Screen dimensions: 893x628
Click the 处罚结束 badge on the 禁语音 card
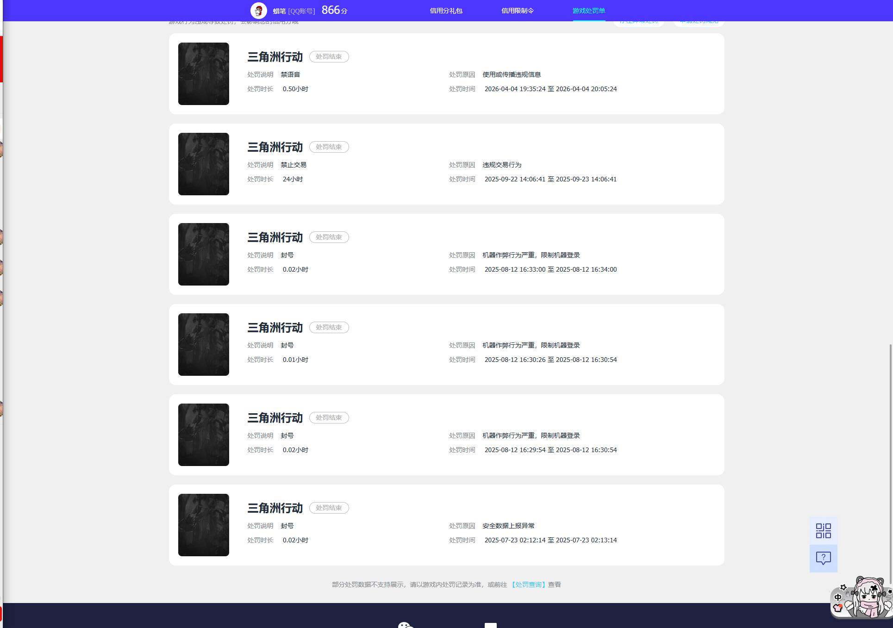pos(329,56)
